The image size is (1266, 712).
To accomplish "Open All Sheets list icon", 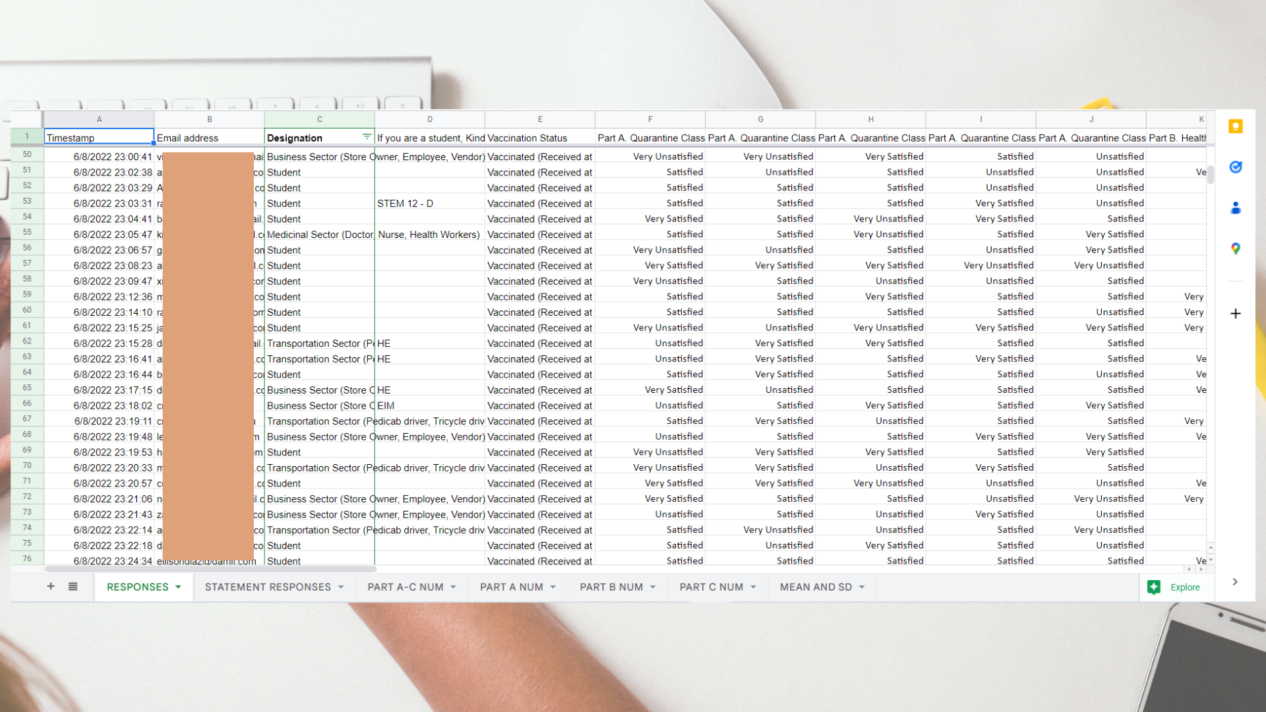I will pos(73,586).
